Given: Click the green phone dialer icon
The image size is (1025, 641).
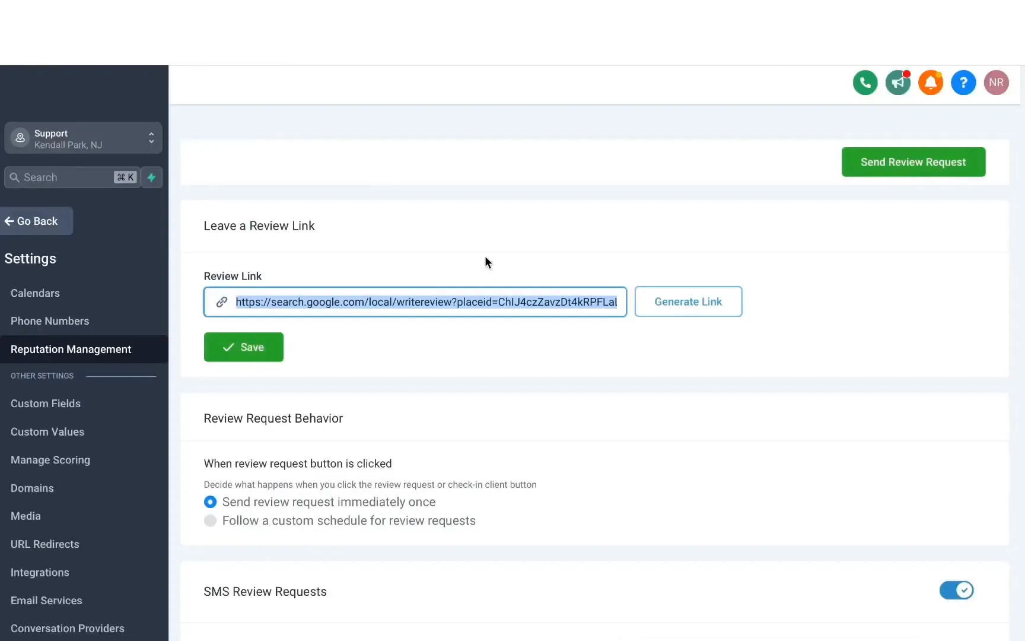Looking at the screenshot, I should tap(865, 82).
